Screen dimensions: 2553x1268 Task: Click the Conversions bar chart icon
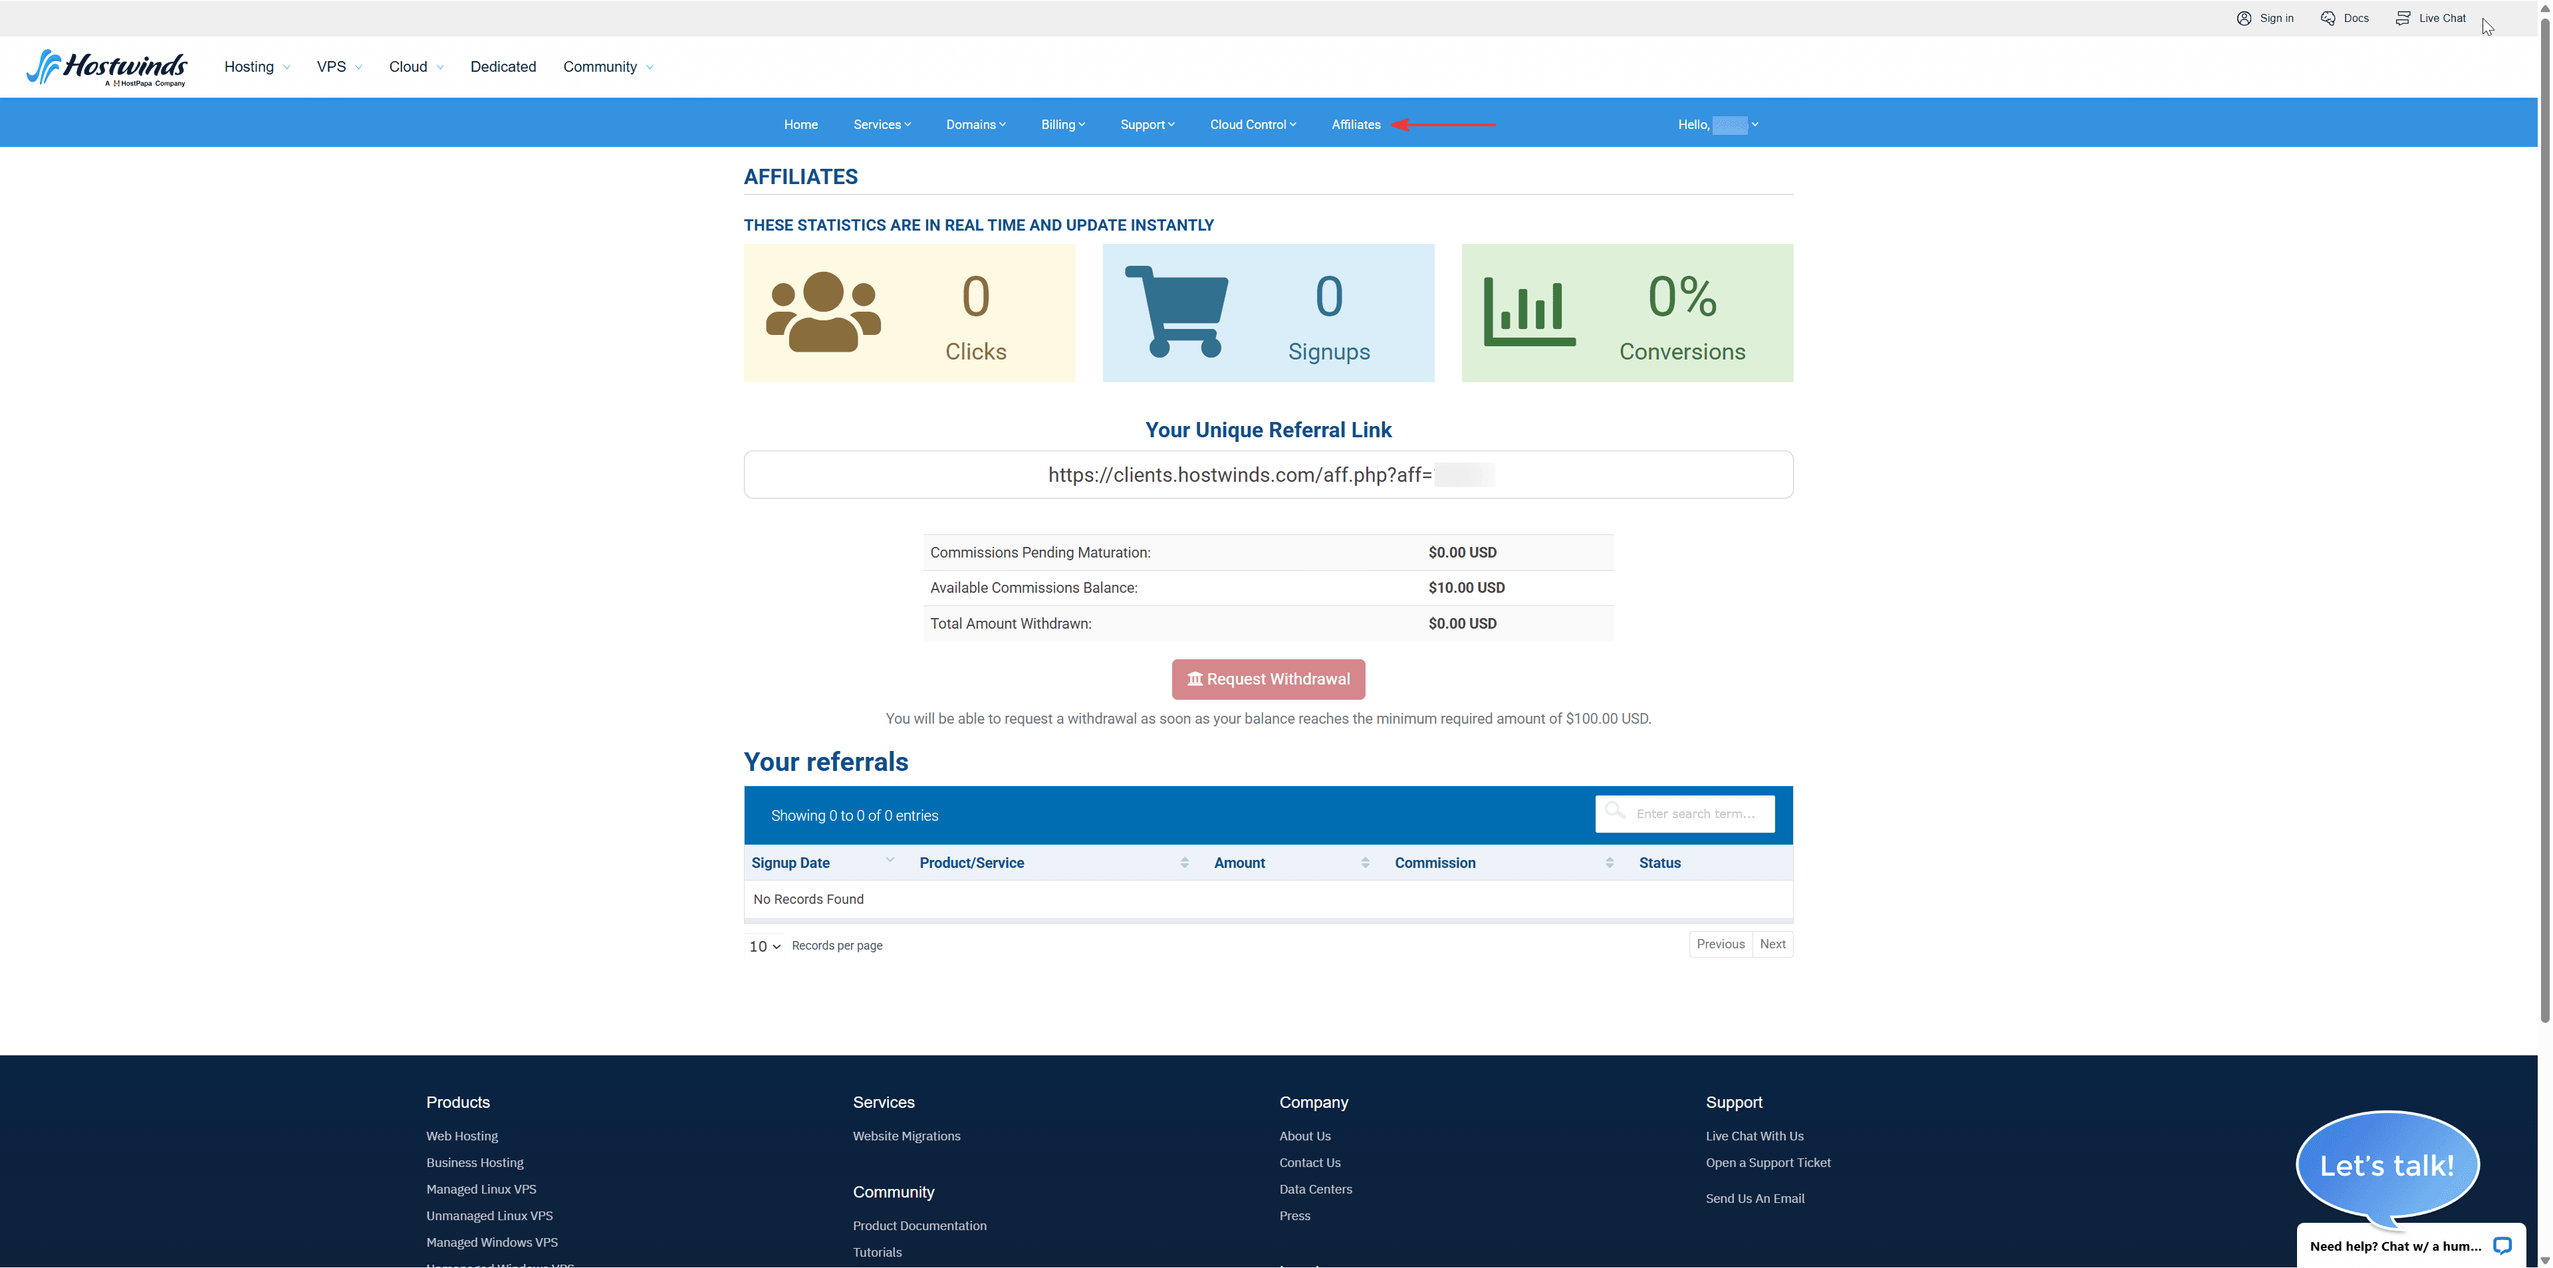tap(1529, 312)
